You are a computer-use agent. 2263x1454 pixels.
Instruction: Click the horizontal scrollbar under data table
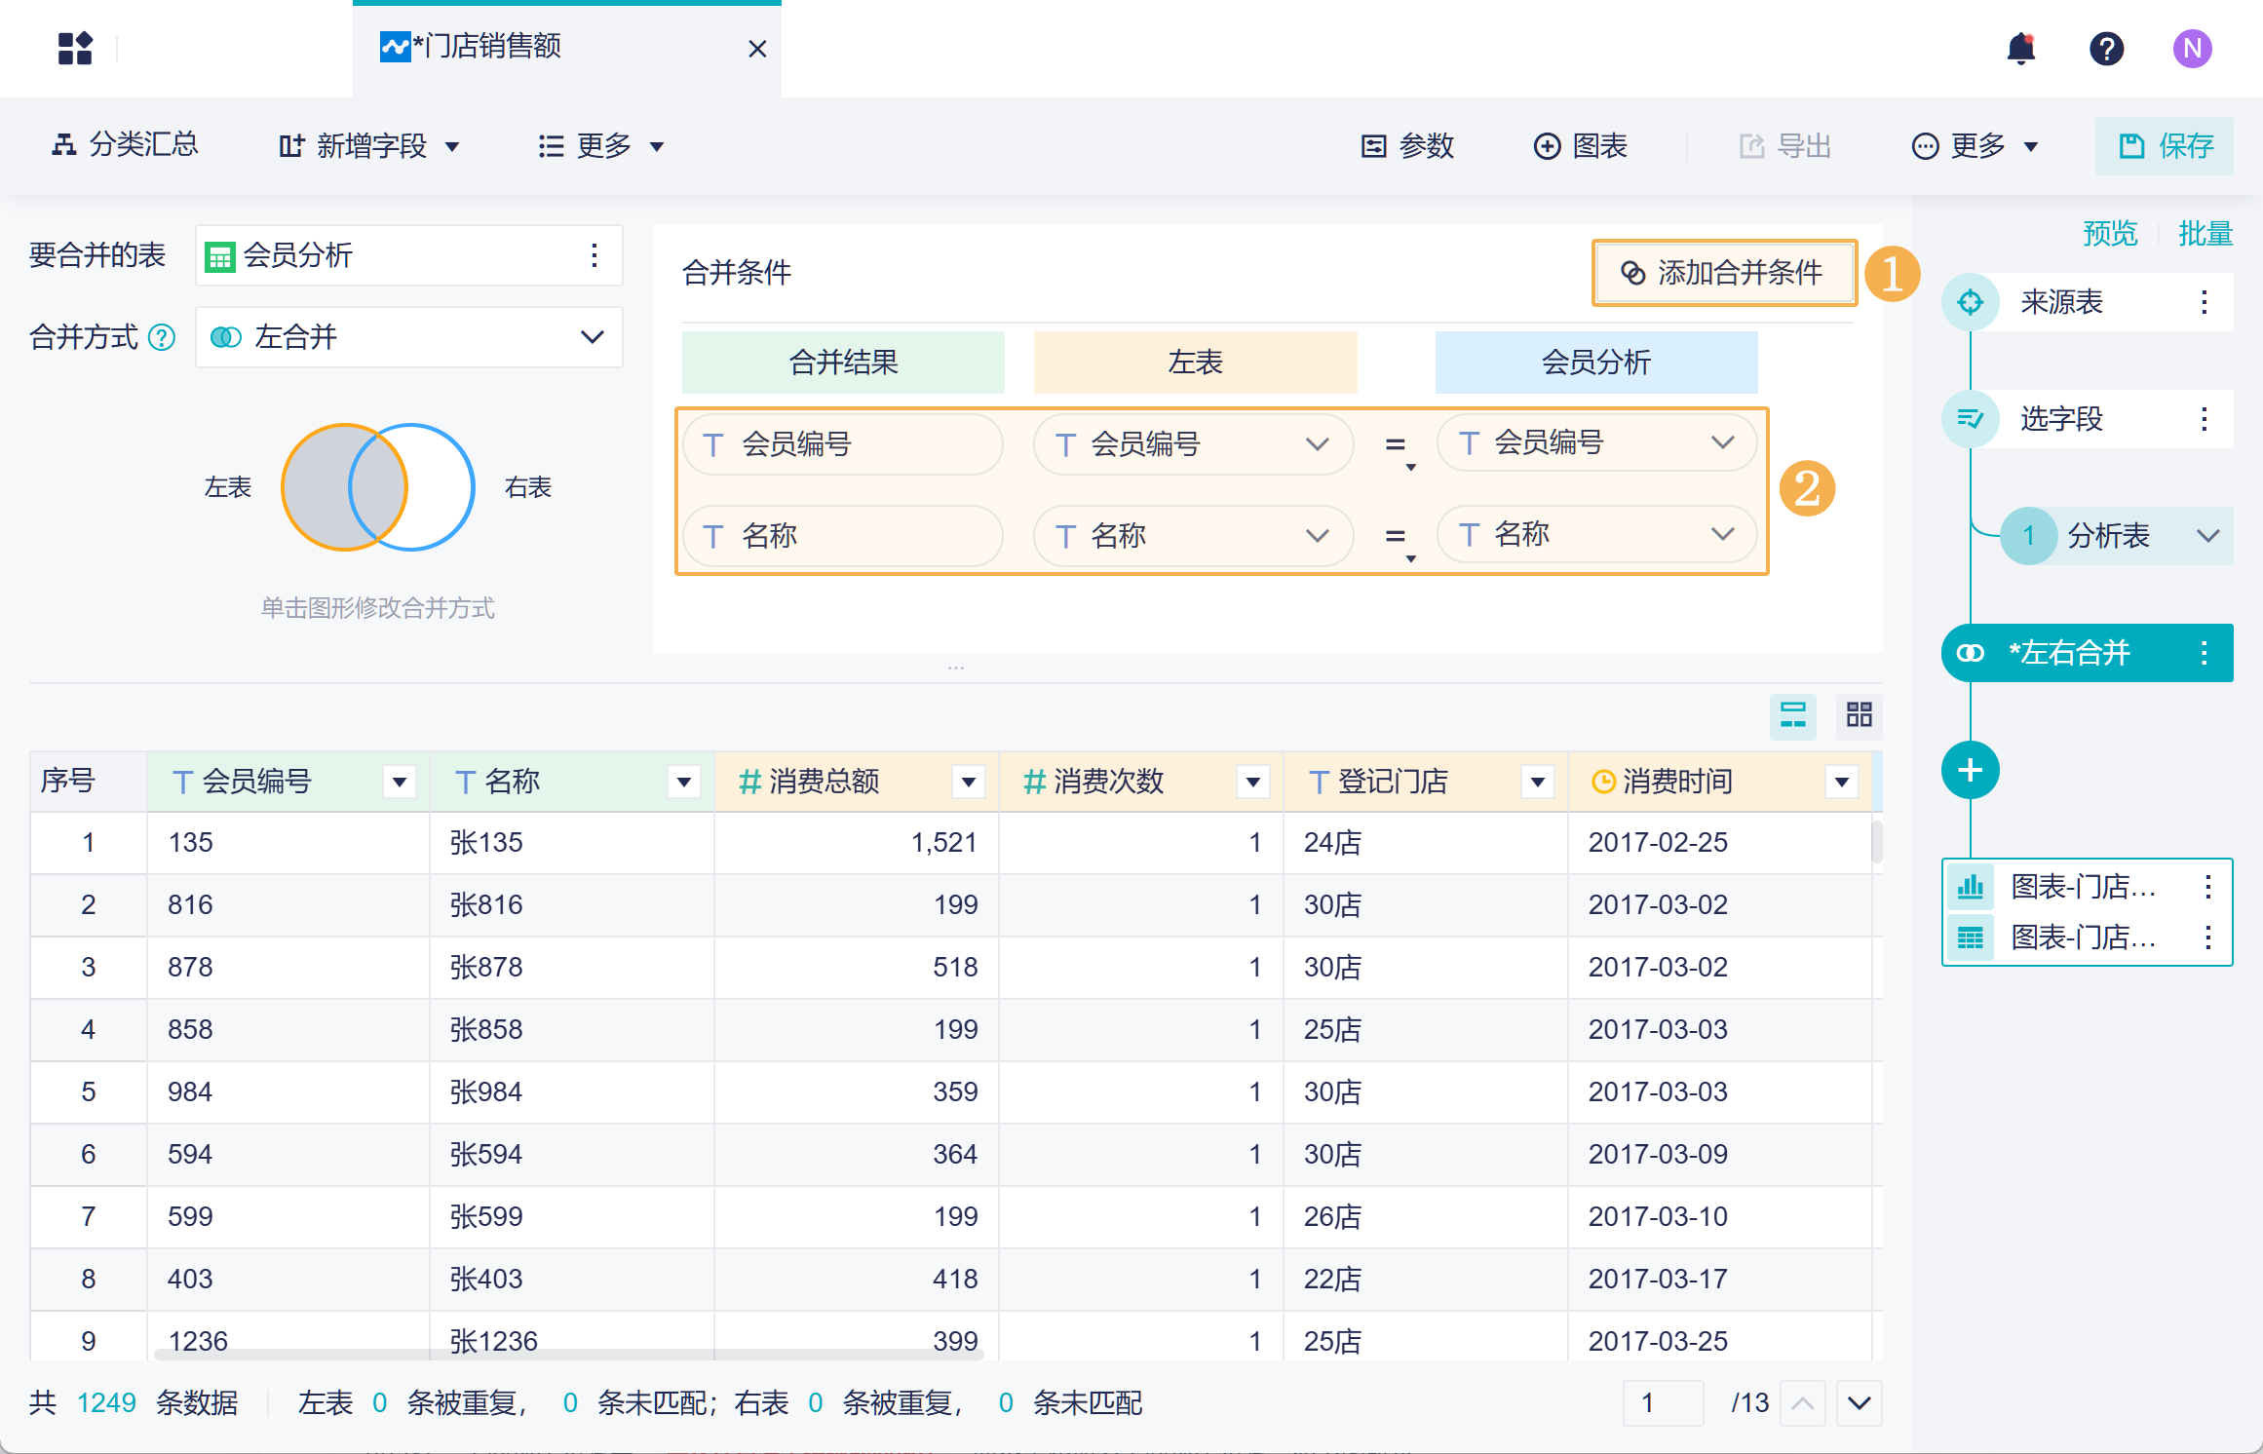(x=569, y=1354)
